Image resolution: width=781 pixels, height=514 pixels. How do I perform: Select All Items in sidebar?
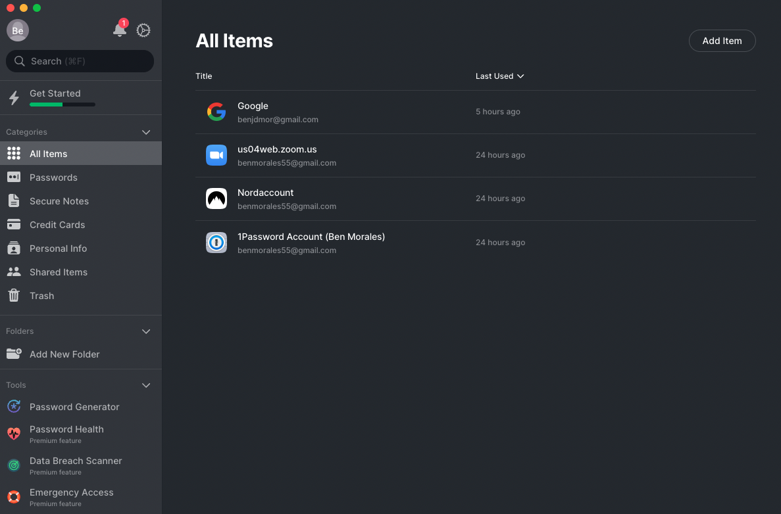coord(81,153)
